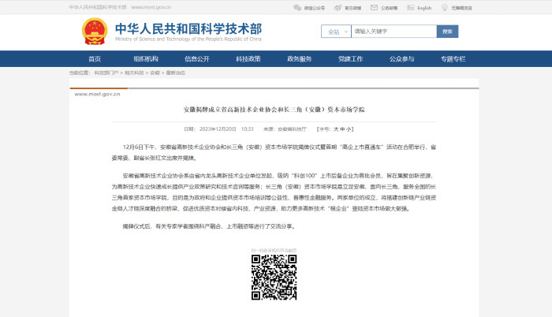This screenshot has width=552, height=317.
Task: Click www.most.gov.cn in the top bar
Action: 151,7
